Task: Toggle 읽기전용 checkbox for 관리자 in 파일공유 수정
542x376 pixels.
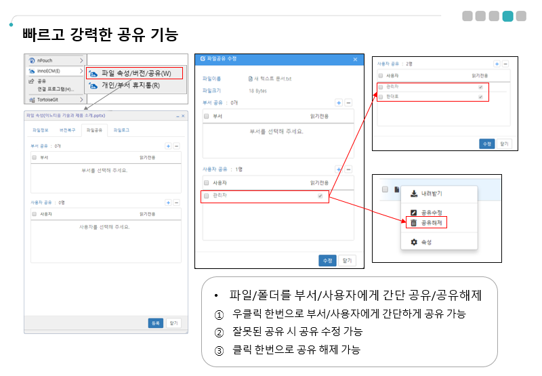Action: click(320, 196)
